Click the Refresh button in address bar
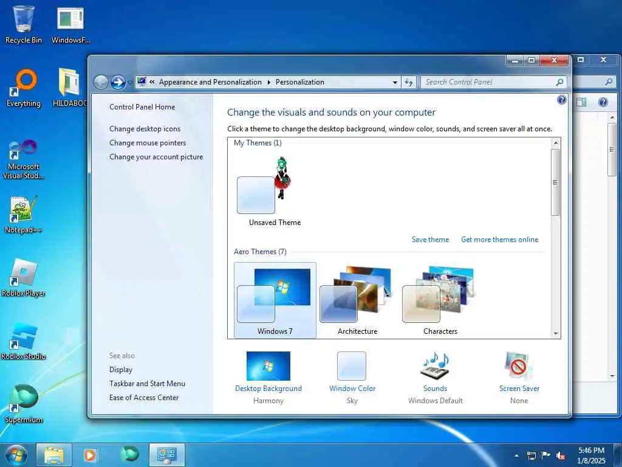 [408, 82]
